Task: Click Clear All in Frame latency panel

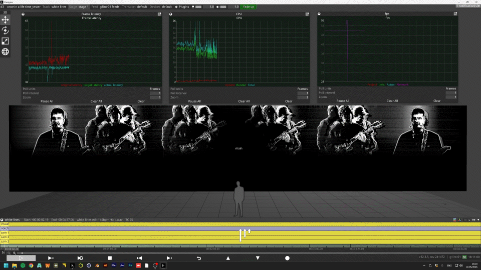Action: tap(96, 101)
